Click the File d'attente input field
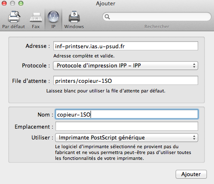The height and width of the screenshot is (184, 214). 126,80
